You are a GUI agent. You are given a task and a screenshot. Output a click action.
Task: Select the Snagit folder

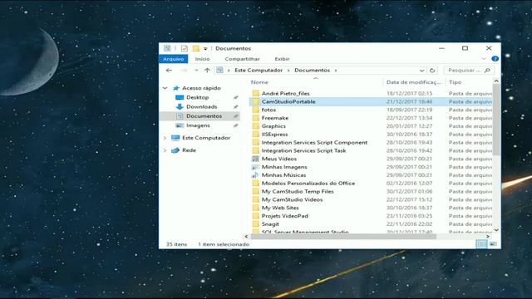coord(270,224)
